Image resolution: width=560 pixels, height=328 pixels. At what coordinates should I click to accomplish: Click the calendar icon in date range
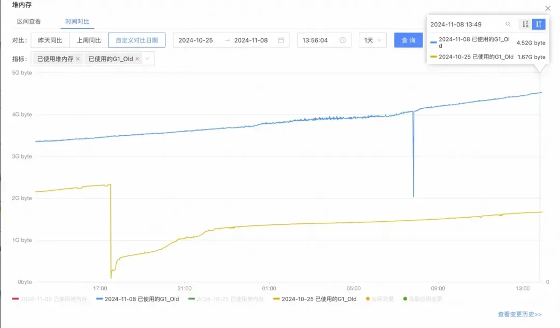[281, 40]
